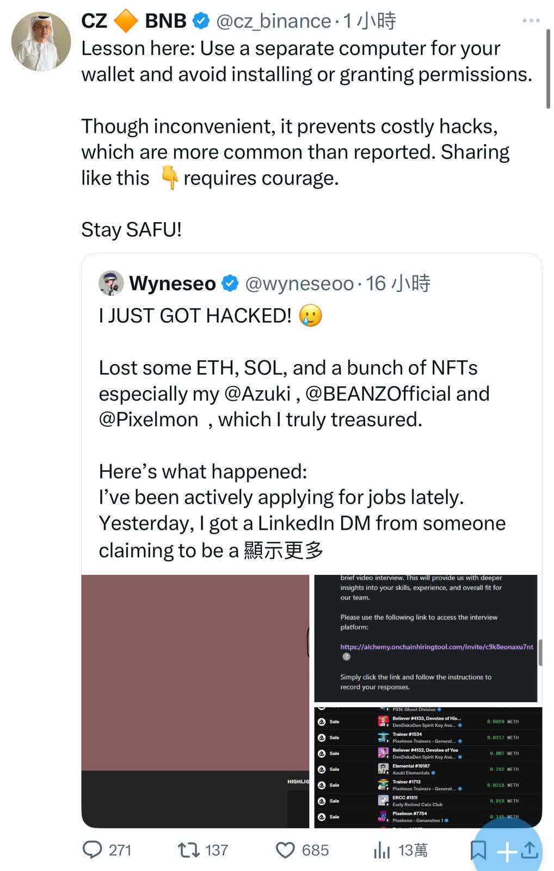Open the @Pixelmon mention
Viewport: 554px width, 871px height.
[x=149, y=420]
